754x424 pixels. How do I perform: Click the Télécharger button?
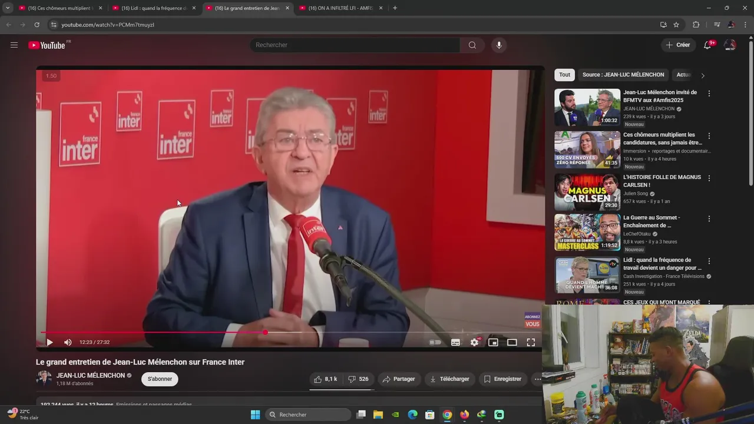[449, 379]
